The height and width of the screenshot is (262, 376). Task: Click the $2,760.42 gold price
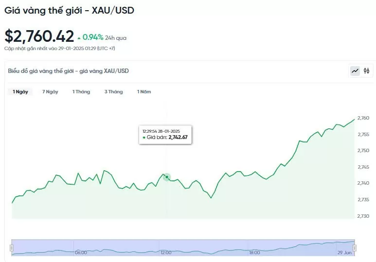click(x=39, y=36)
